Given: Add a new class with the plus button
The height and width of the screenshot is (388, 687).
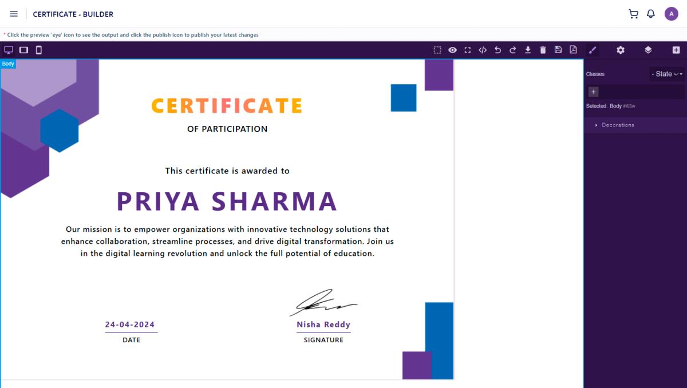Looking at the screenshot, I should pos(593,92).
